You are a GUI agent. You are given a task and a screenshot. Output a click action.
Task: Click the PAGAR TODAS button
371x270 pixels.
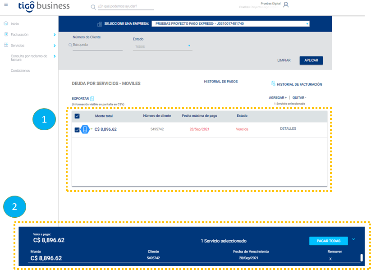[329, 241]
